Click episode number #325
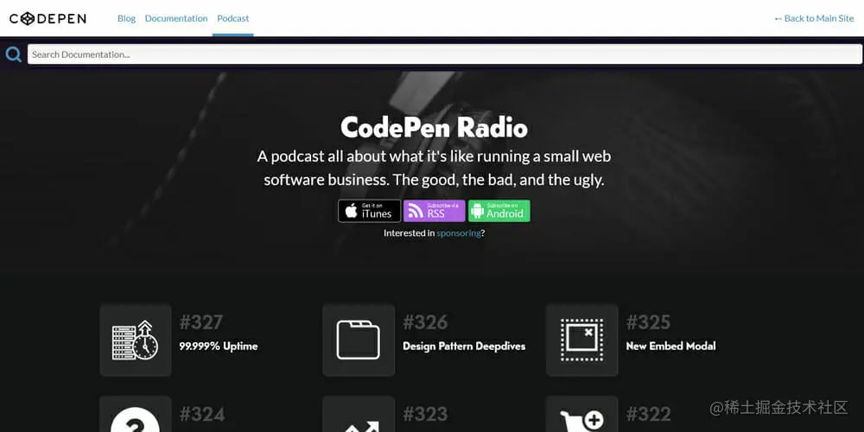The height and width of the screenshot is (432, 864). (648, 321)
